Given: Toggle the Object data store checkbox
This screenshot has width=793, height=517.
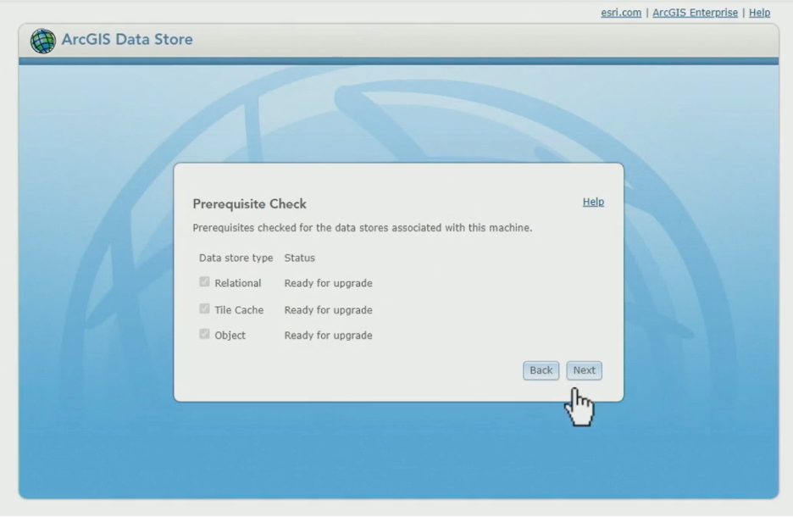Looking at the screenshot, I should pos(203,333).
